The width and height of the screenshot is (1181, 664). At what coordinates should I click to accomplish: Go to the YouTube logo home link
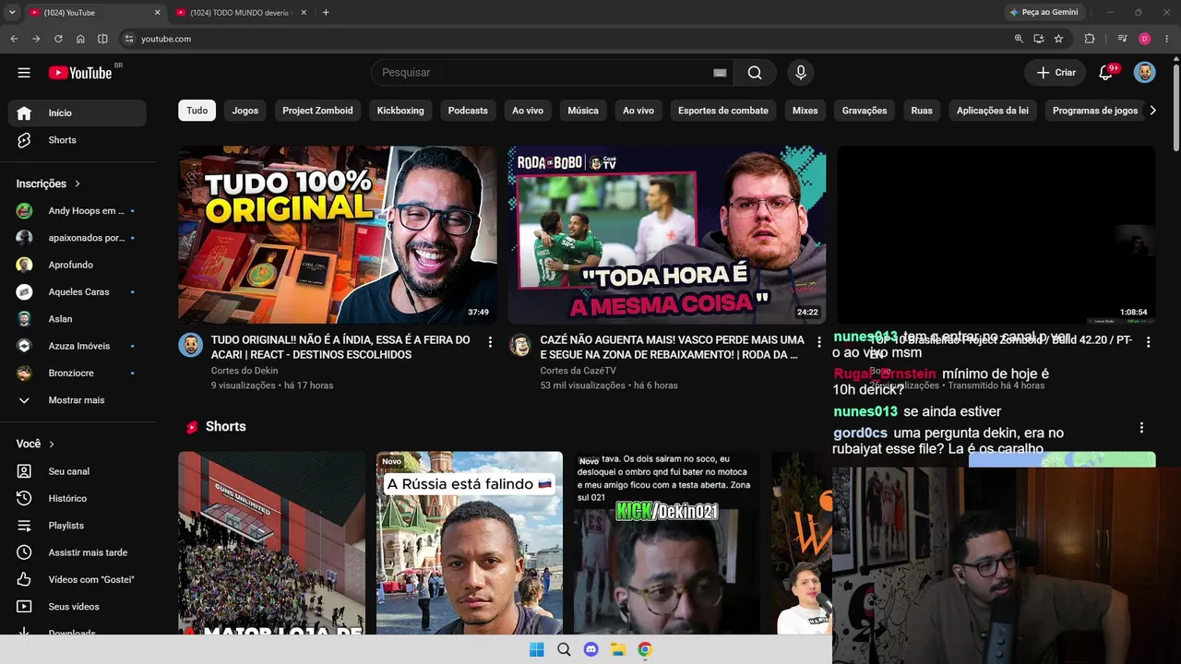80,73
